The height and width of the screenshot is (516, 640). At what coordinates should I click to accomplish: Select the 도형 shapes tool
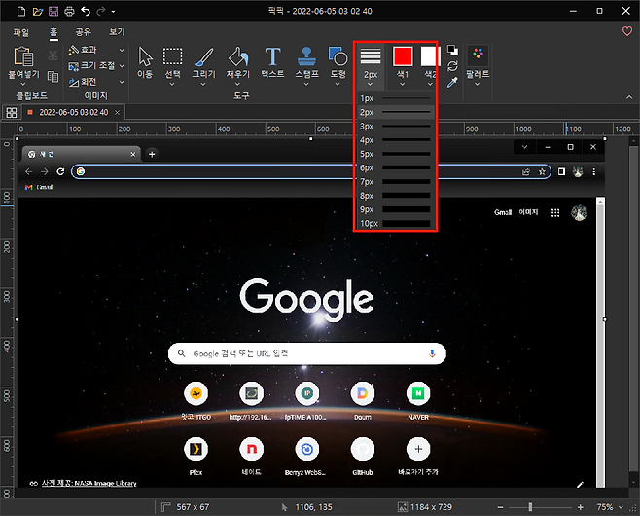coord(338,62)
